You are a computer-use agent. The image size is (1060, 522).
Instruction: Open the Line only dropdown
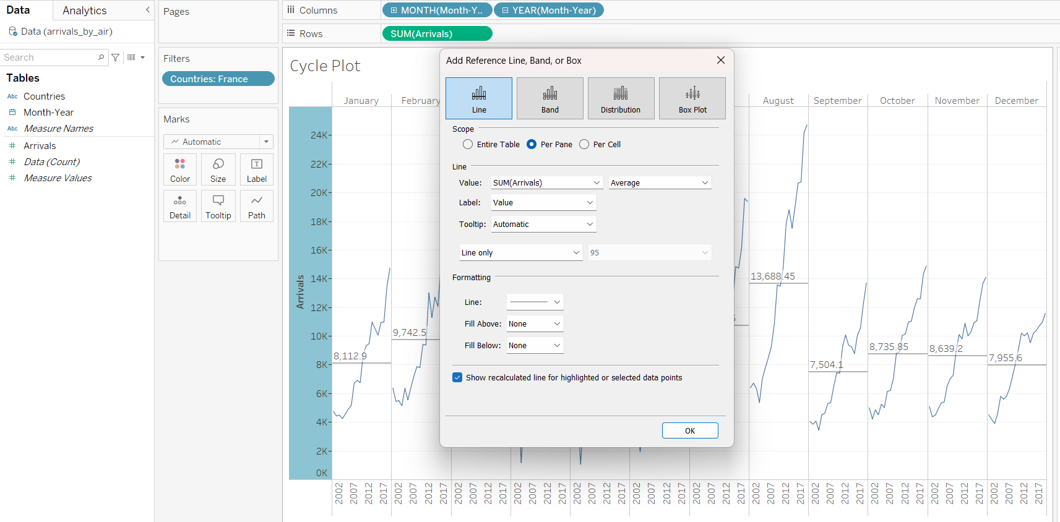click(x=520, y=253)
